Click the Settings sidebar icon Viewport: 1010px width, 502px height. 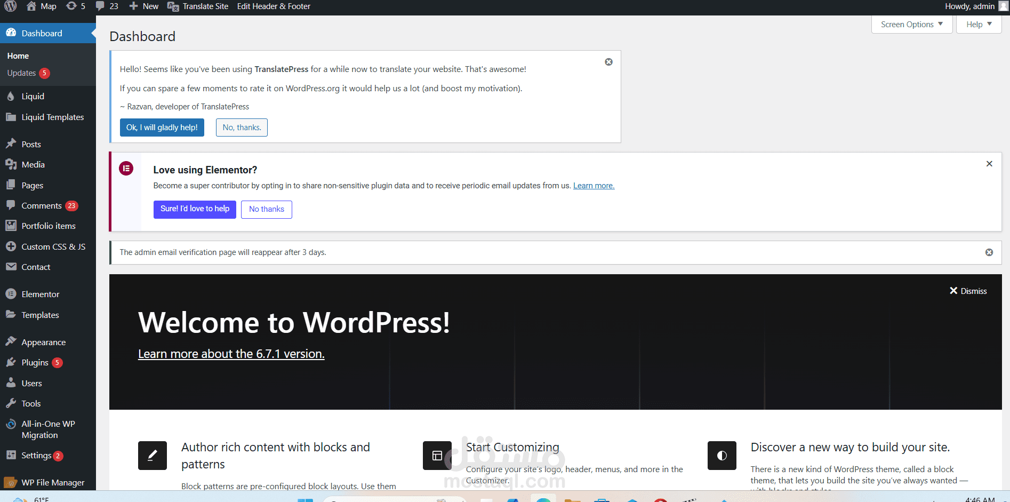click(x=11, y=455)
